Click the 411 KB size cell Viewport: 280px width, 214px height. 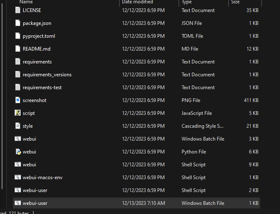pyautogui.click(x=251, y=100)
